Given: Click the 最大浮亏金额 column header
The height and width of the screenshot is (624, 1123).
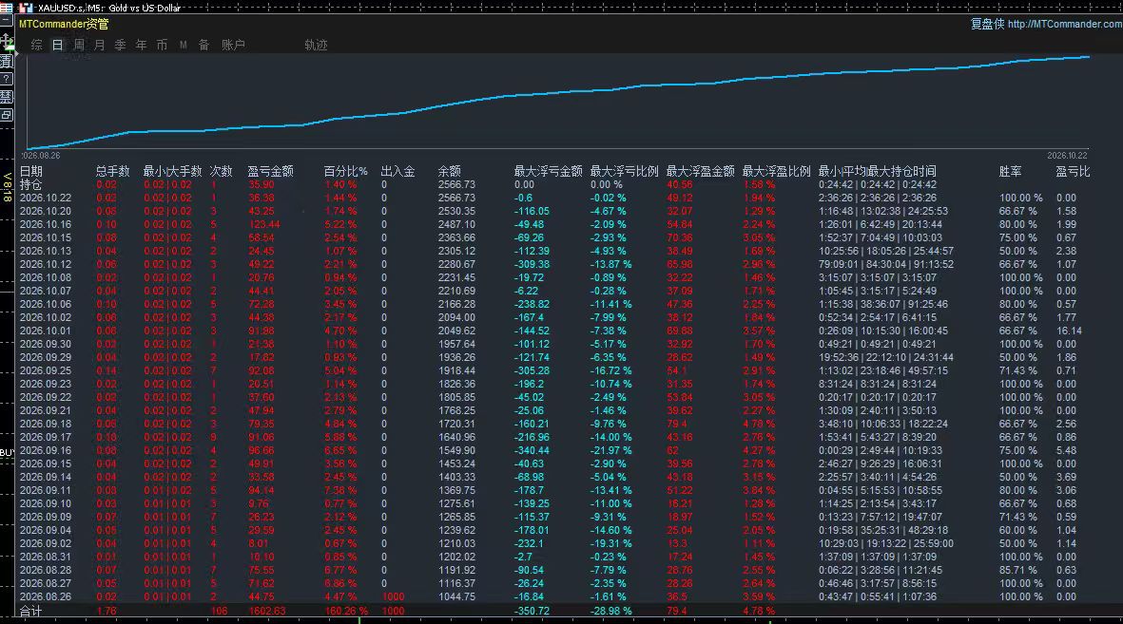Looking at the screenshot, I should click(548, 172).
